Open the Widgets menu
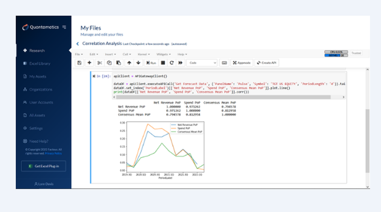This screenshot has width=381, height=212. (163, 54)
